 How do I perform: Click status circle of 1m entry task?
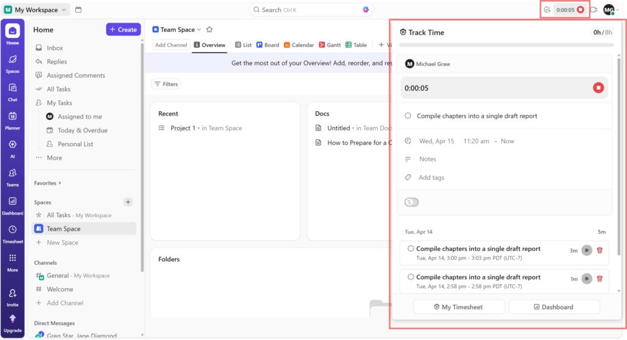pos(411,277)
